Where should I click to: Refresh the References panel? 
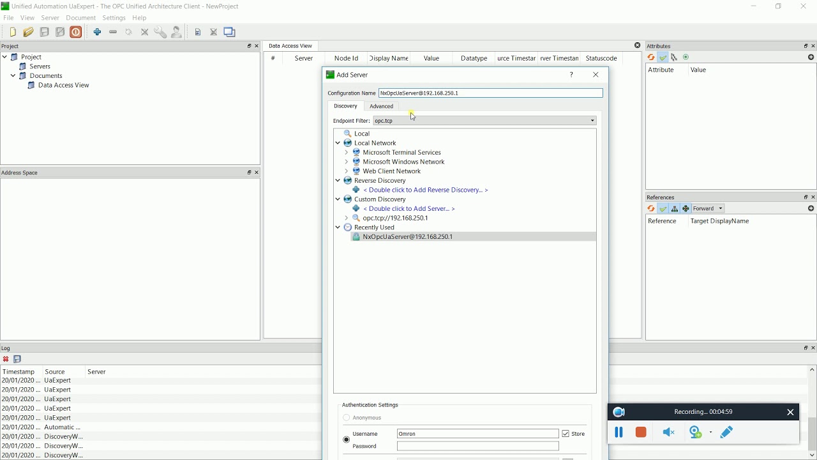coord(651,209)
